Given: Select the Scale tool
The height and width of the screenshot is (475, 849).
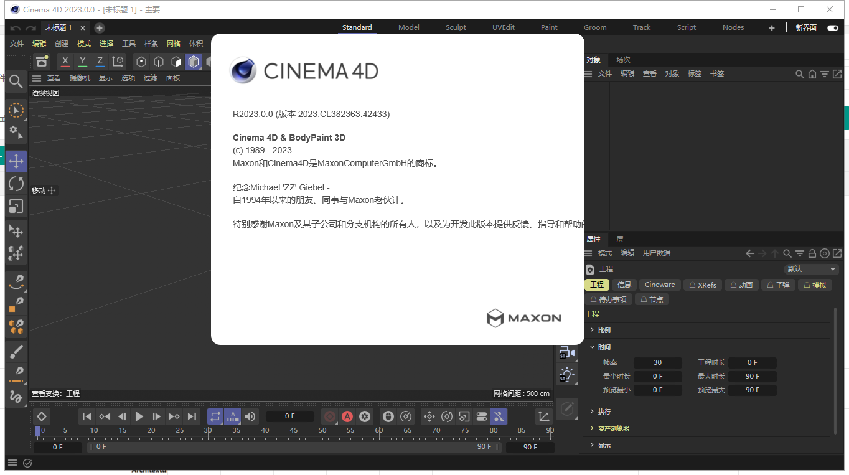Looking at the screenshot, I should click(16, 206).
